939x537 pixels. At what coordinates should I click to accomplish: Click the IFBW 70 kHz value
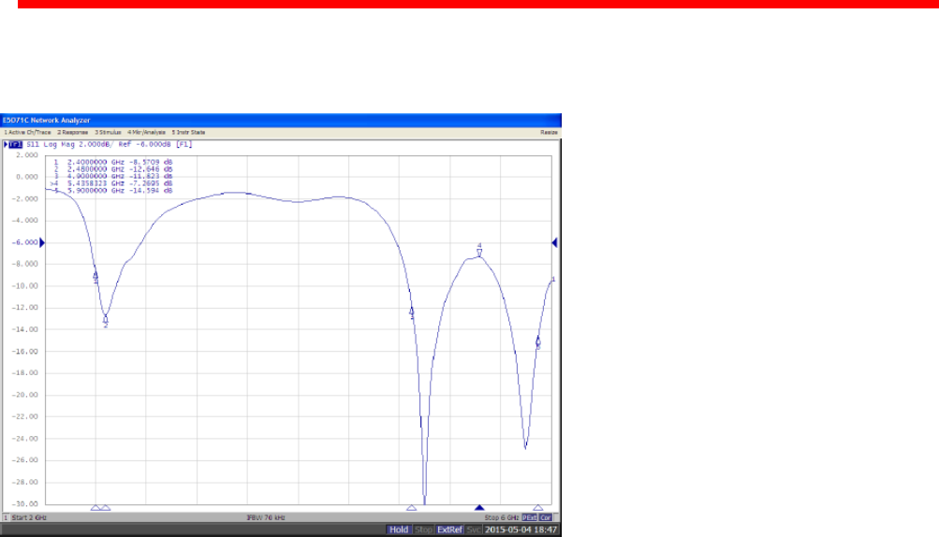(266, 517)
